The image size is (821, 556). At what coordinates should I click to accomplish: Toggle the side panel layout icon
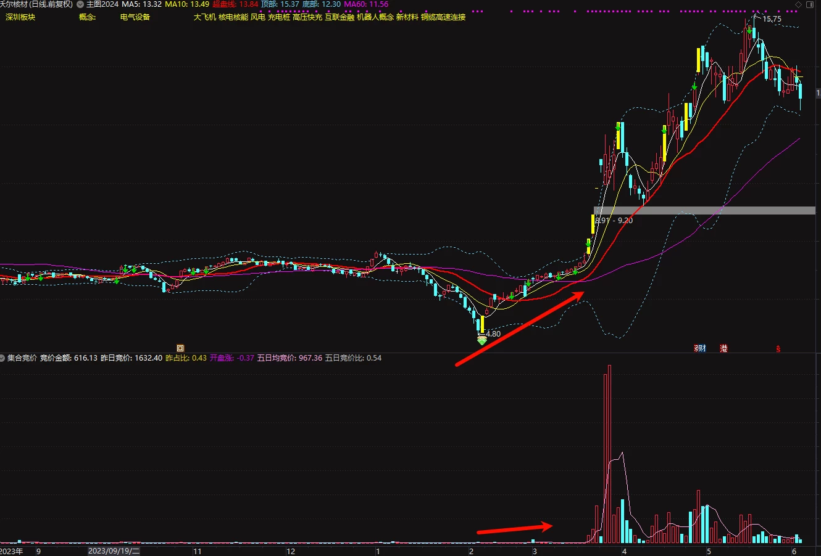coord(810,4)
